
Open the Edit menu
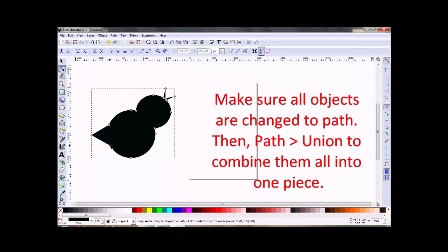[70, 35]
